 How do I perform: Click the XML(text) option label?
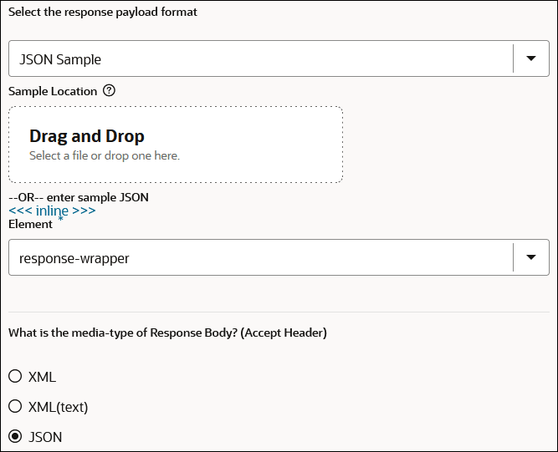click(x=58, y=407)
